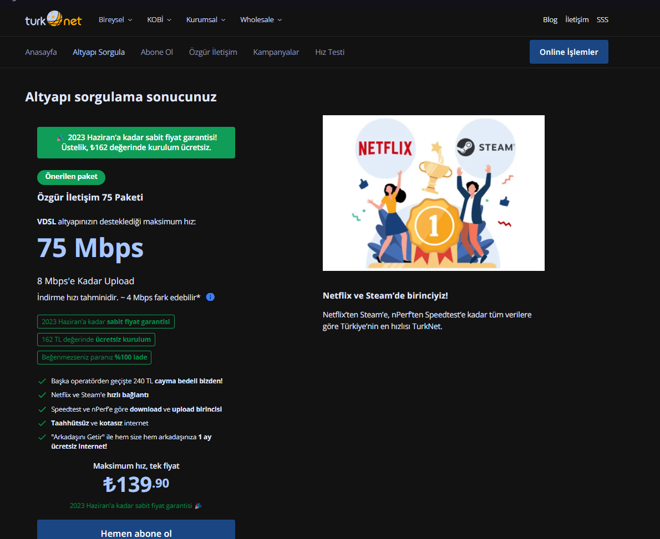
Task: Click the 75 Mbps speed text
Action: click(x=90, y=248)
